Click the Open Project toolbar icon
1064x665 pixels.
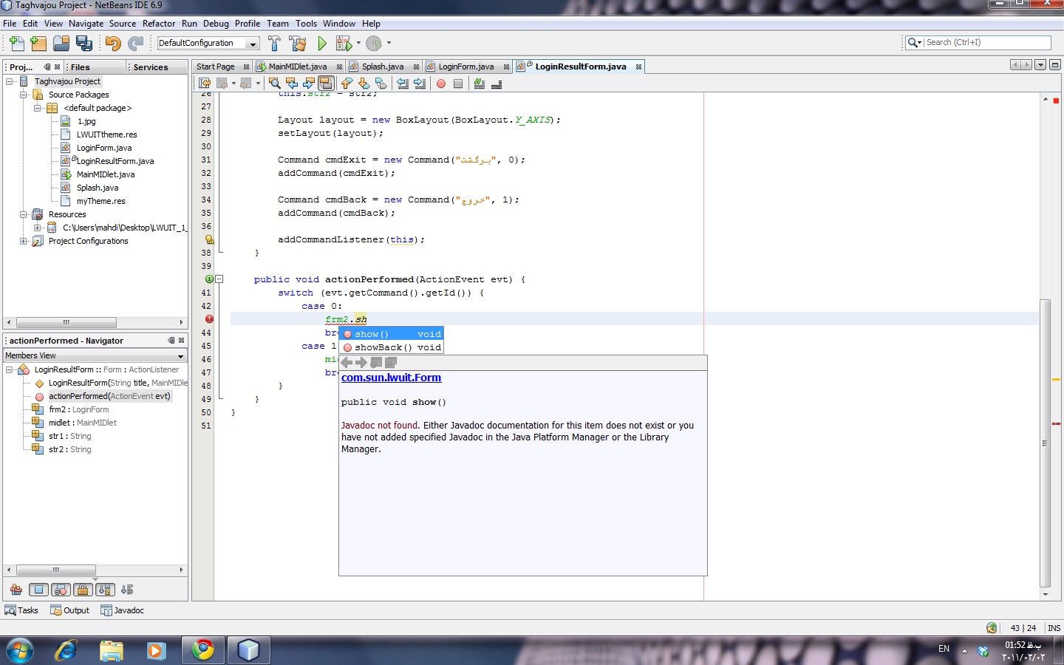[x=61, y=44]
